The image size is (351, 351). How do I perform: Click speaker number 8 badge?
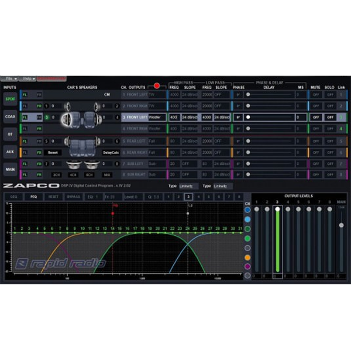click(x=117, y=164)
